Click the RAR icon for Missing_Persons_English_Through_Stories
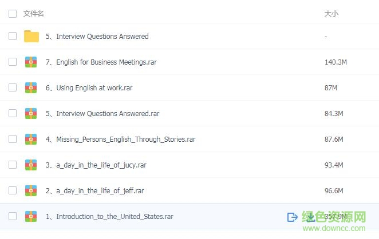Image resolution: width=379 pixels, height=239 pixels. [x=31, y=140]
